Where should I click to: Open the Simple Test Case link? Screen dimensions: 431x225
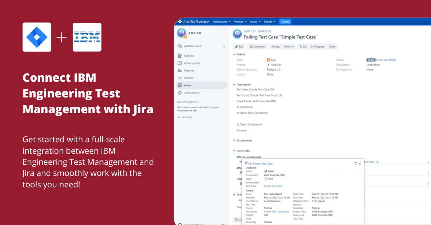pos(273,186)
